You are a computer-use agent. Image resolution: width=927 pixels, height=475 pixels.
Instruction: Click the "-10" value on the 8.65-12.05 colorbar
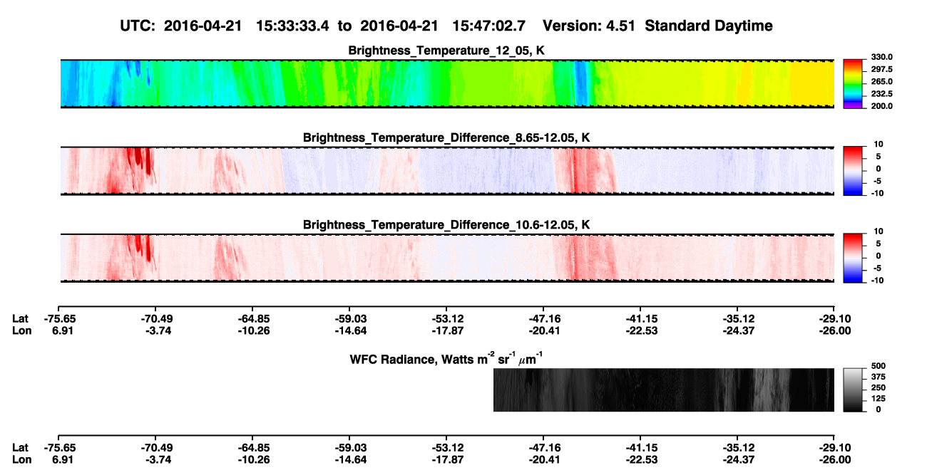[877, 193]
